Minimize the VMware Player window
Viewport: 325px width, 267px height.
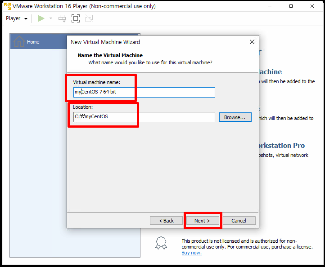270,6
